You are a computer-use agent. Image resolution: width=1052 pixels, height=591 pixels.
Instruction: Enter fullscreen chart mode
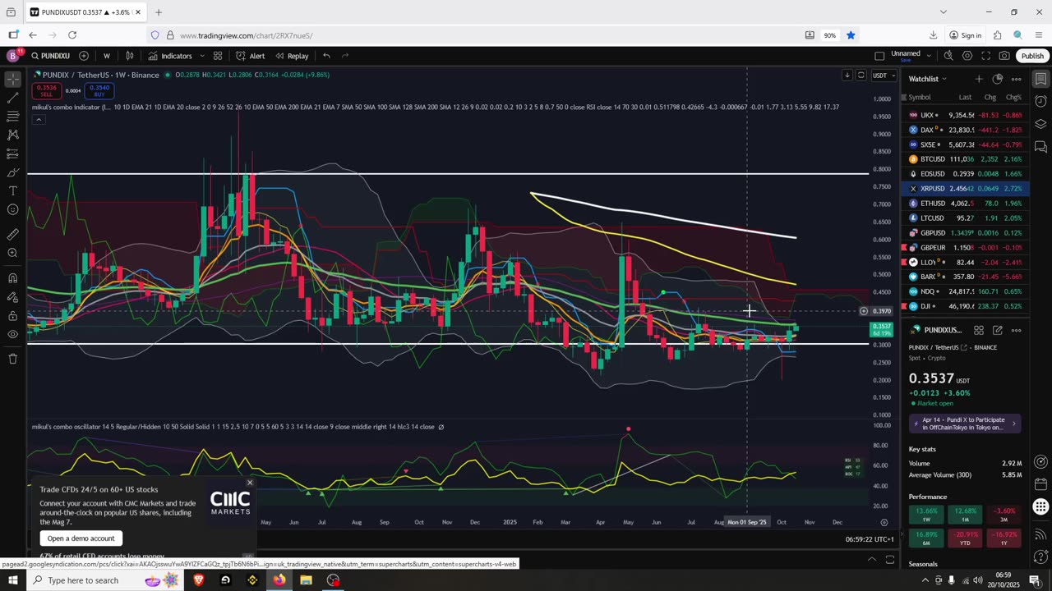[985, 56]
